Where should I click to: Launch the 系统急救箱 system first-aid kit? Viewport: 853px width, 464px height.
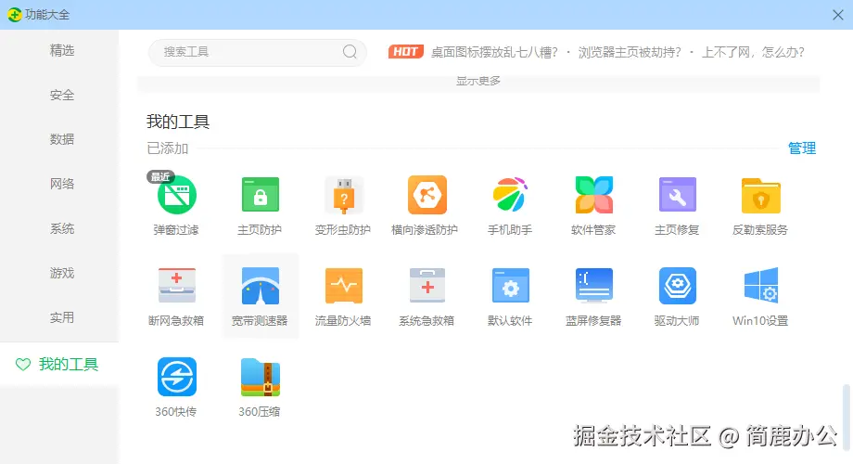(x=427, y=286)
